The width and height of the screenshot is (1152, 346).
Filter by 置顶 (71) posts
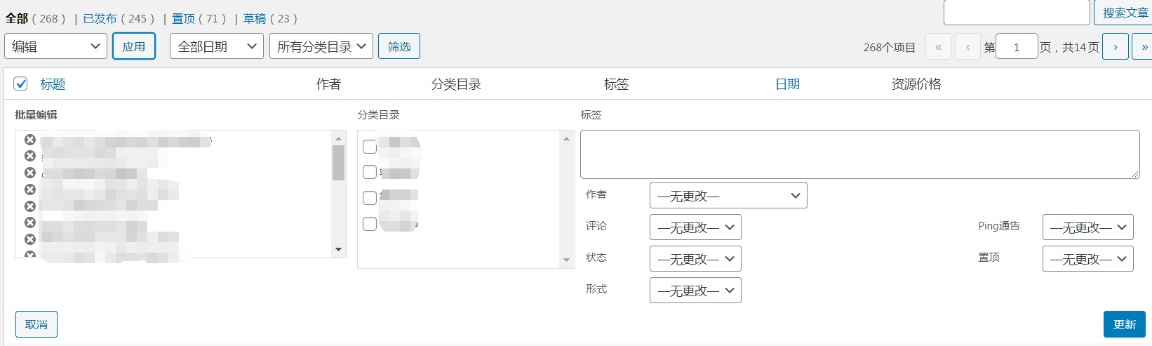pos(184,18)
